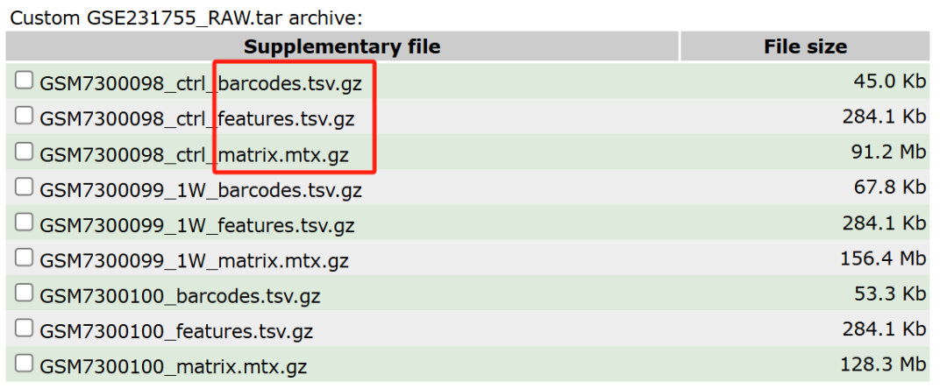Check the GSM7300099_1W_features.tsv.gz box
Screen dimensions: 947x389
[24, 222]
